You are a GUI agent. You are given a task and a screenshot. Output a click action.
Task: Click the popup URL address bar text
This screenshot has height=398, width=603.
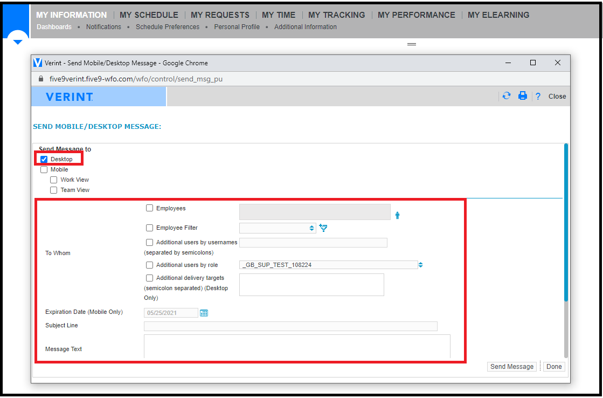(136, 79)
